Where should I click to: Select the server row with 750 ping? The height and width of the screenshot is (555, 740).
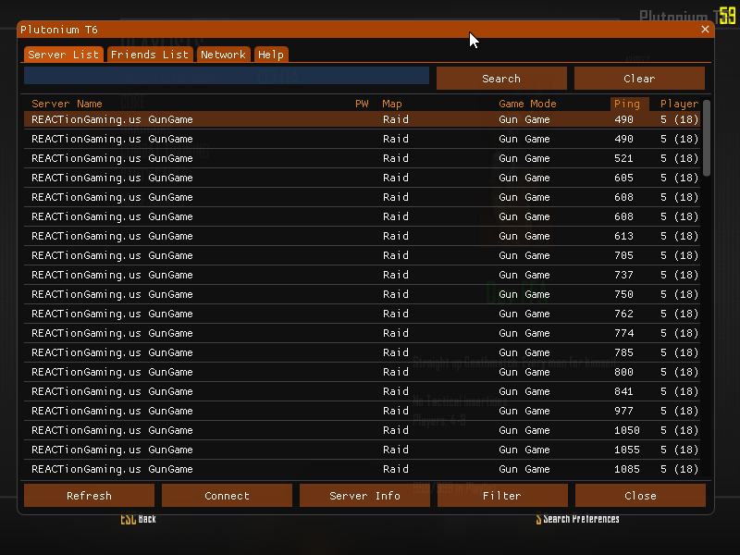click(361, 294)
